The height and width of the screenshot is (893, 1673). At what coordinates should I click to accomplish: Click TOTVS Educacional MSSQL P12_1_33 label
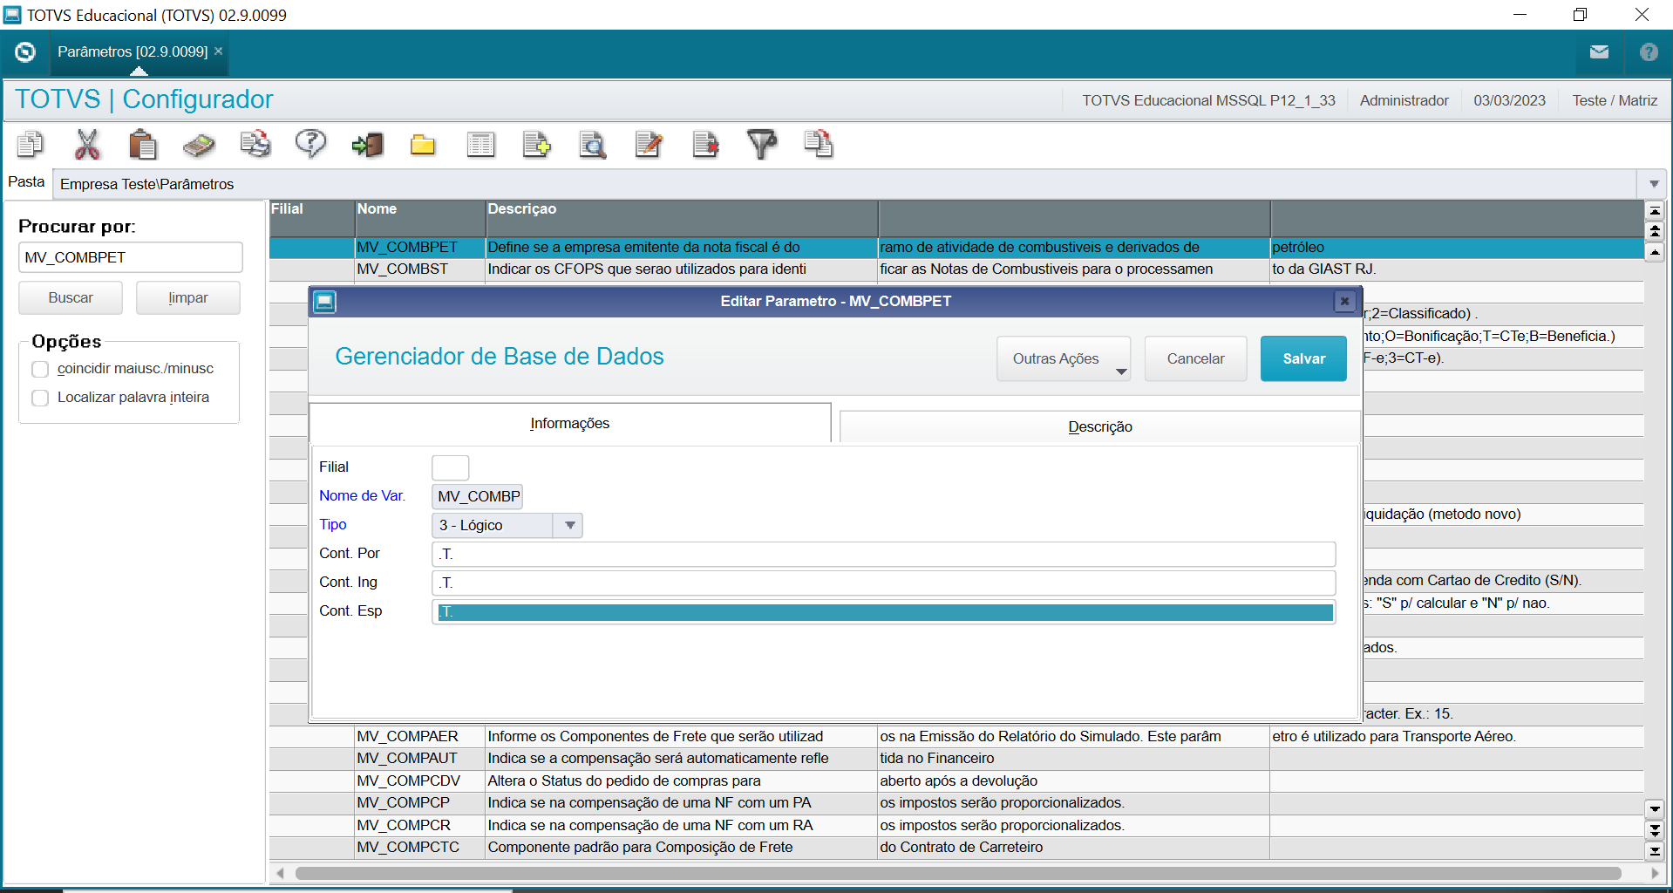(x=1208, y=100)
